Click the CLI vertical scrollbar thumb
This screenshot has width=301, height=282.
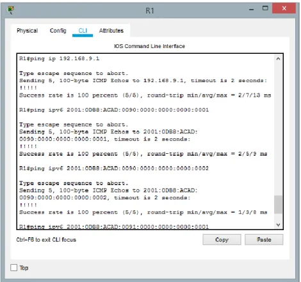278,204
